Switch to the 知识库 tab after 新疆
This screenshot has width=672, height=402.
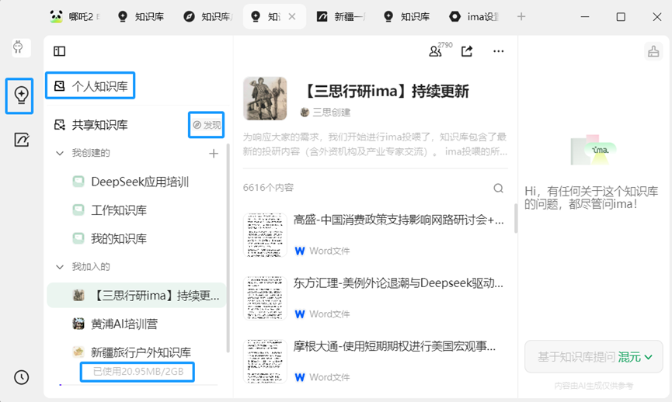(408, 17)
